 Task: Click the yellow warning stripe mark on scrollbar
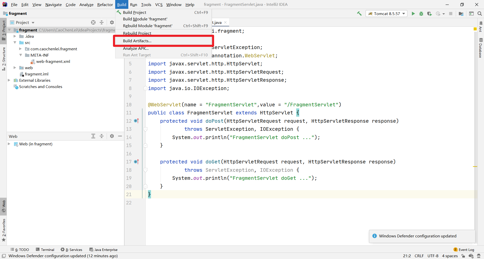click(x=475, y=166)
